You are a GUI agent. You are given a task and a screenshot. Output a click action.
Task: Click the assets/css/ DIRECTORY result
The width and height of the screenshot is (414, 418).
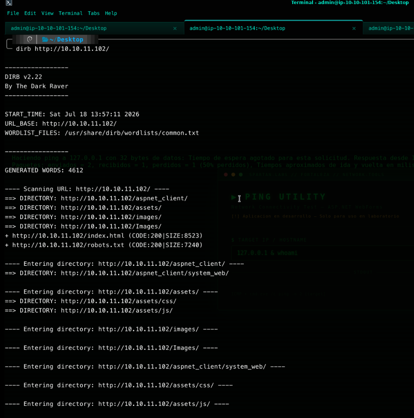91,301
